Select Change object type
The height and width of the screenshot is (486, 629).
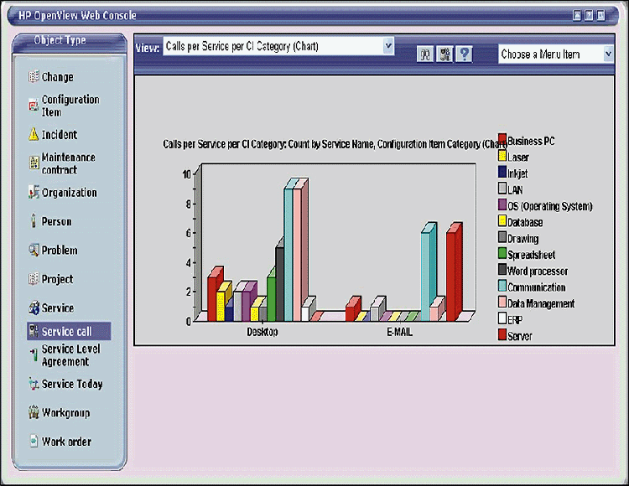pos(57,77)
